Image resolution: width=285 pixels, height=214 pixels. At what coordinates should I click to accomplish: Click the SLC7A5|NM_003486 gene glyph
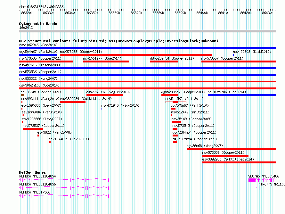click(x=262, y=180)
